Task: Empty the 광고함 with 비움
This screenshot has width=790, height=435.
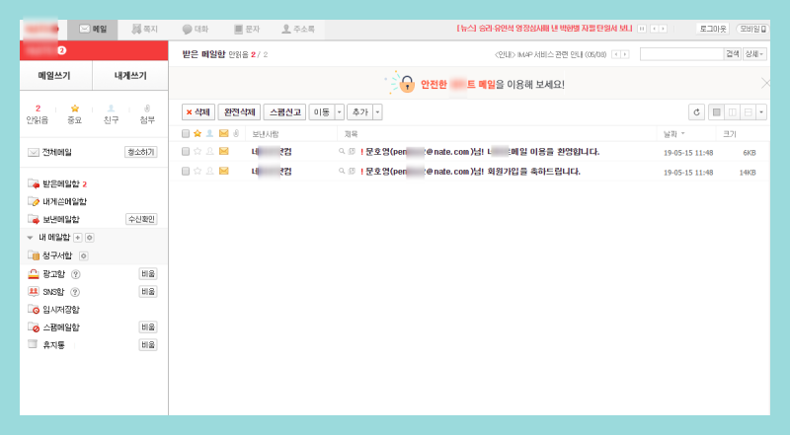Action: pos(148,274)
